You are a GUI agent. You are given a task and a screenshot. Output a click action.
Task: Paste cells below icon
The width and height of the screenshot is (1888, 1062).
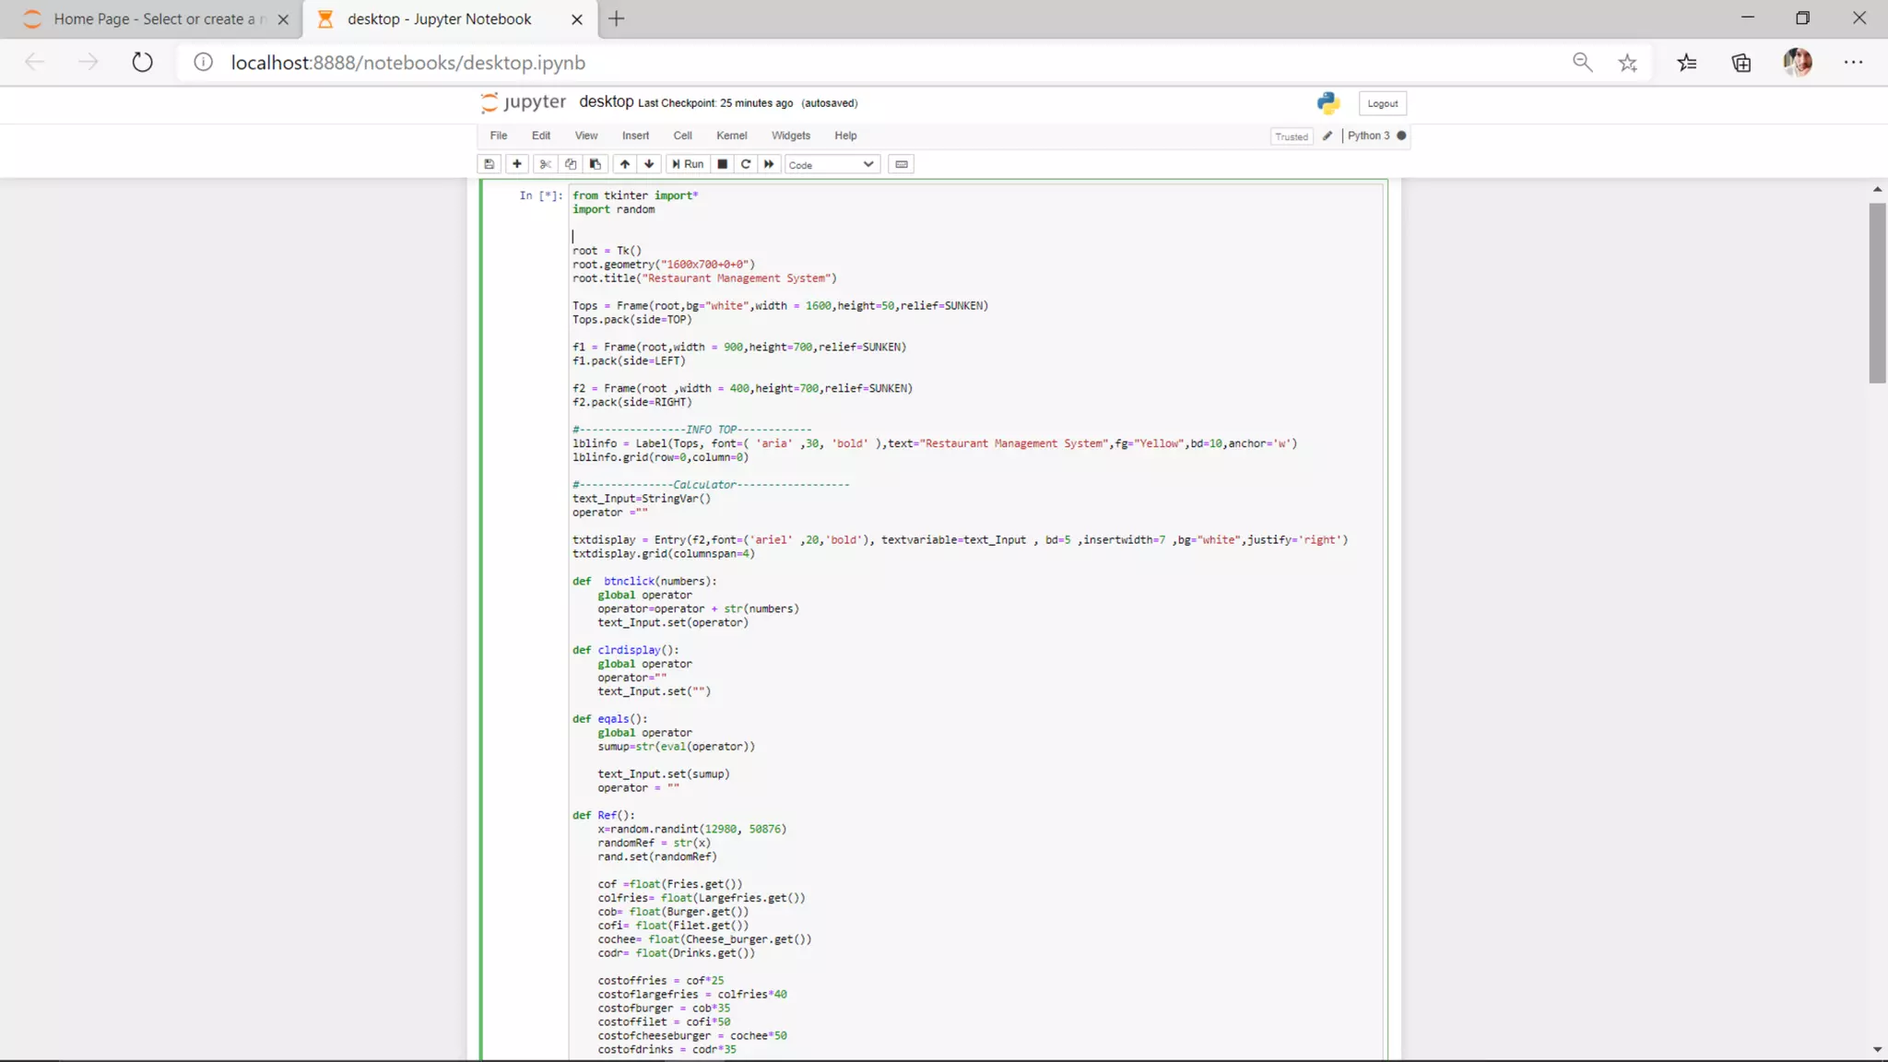click(596, 164)
